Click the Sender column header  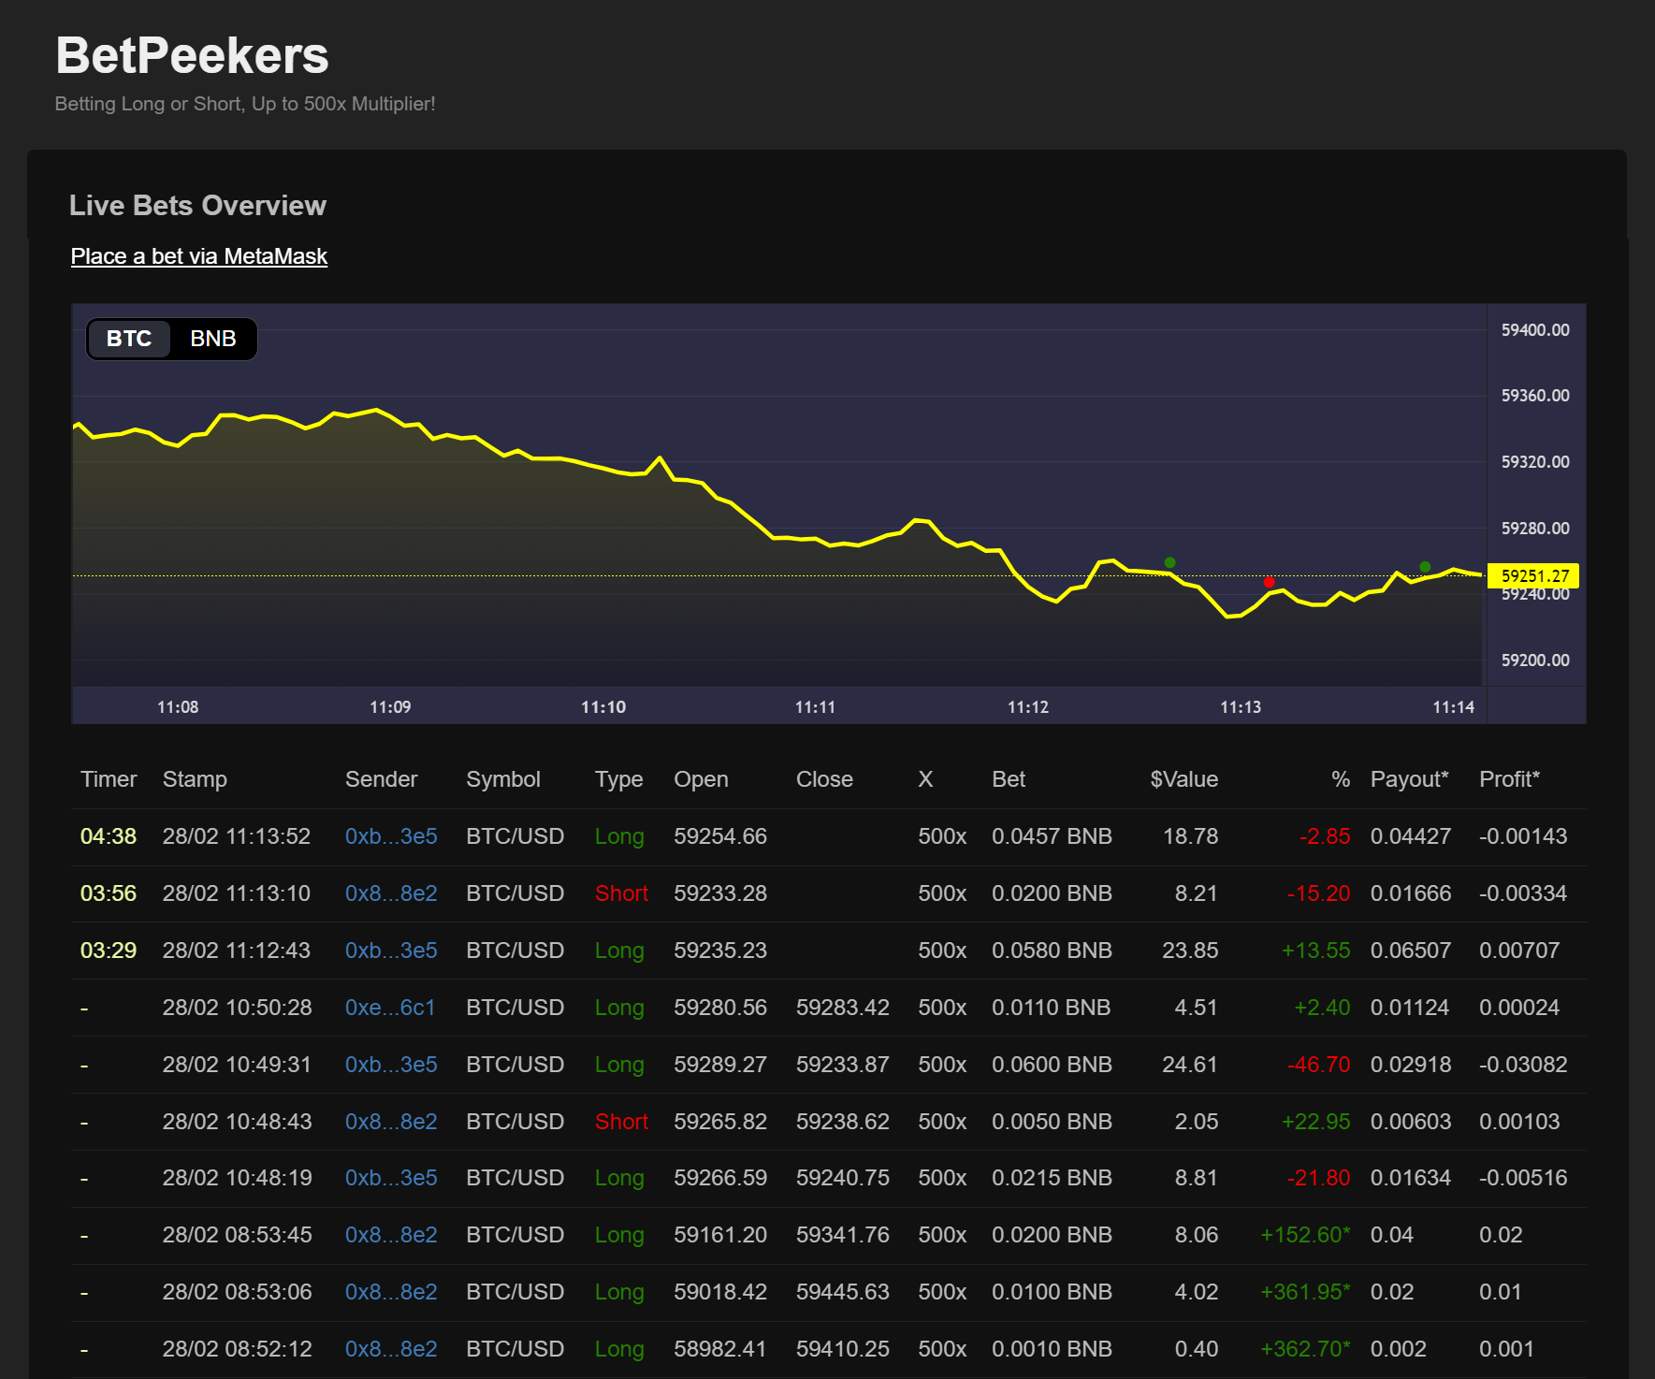pos(382,779)
